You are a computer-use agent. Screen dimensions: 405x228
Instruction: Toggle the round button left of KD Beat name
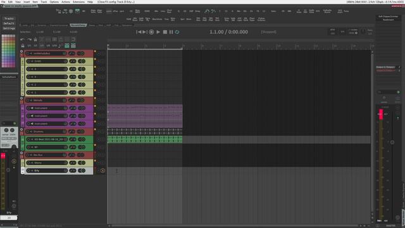tap(28, 139)
